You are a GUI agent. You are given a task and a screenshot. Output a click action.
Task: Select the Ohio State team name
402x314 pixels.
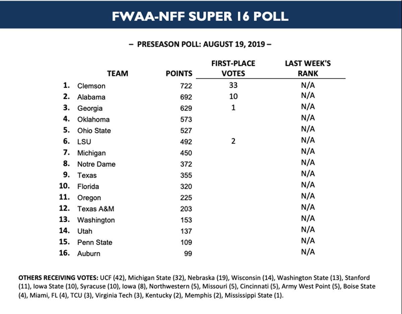coord(94,131)
